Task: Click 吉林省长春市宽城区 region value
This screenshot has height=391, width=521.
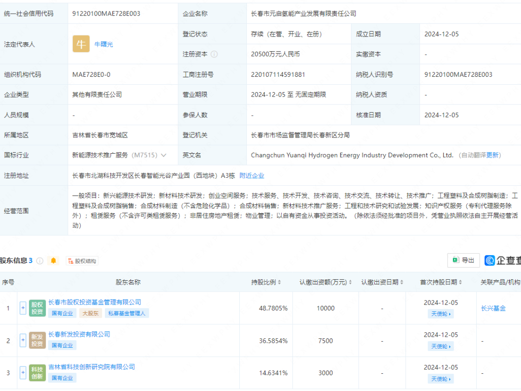Action: 100,135
